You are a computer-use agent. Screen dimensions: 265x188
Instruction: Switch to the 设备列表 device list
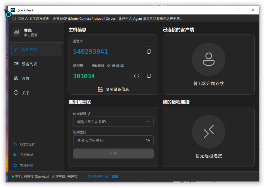pyautogui.click(x=30, y=64)
